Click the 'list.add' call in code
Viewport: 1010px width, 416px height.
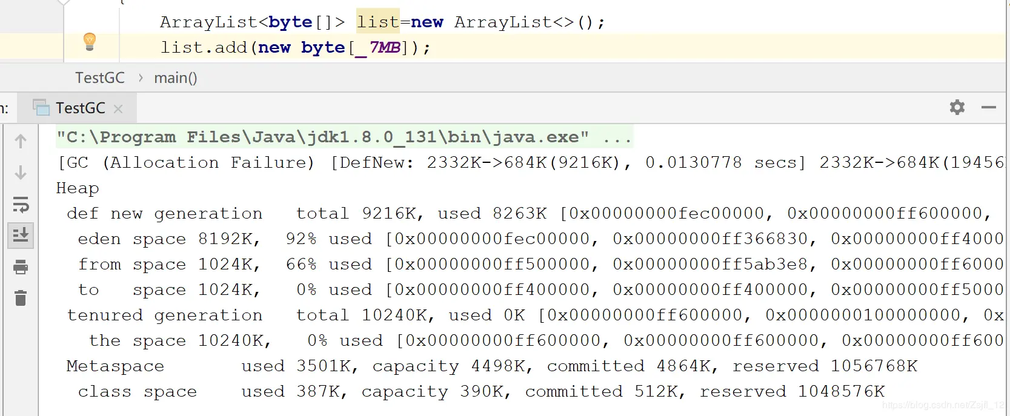[204, 47]
